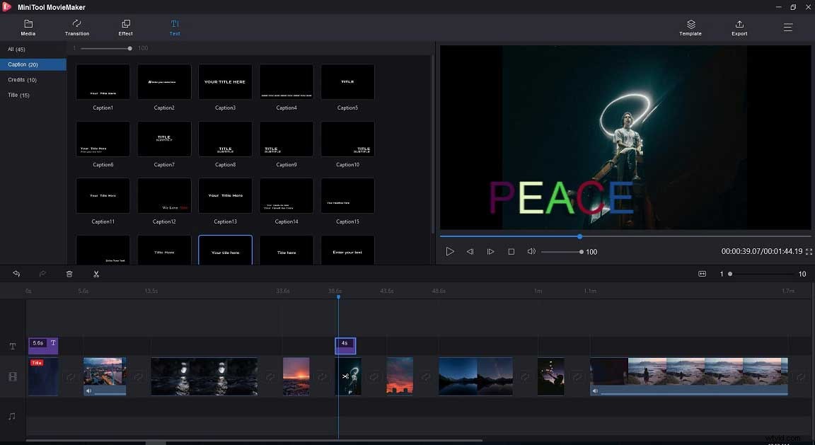Split the clip with the scissors icon
This screenshot has height=445, width=815.
(96, 274)
